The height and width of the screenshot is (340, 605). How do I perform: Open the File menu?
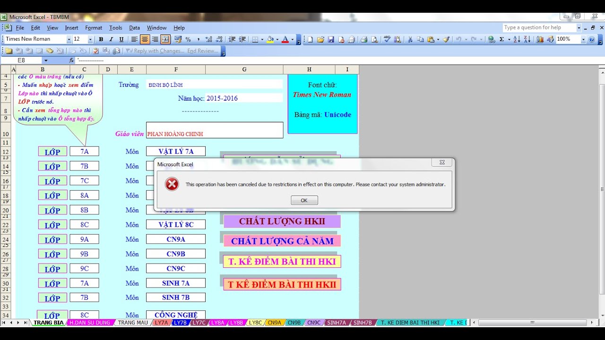(20, 28)
